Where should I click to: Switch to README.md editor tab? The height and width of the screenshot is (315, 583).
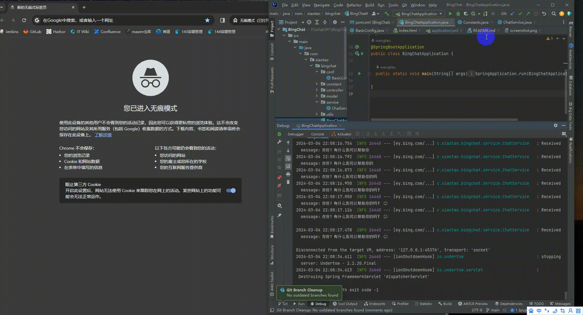pyautogui.click(x=484, y=30)
